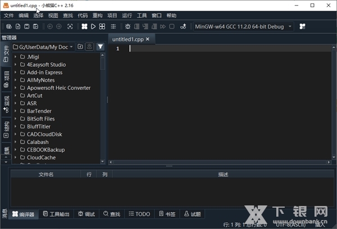Continue execution with the double-arrow icon
The width and height of the screenshot is (337, 229).
(x=163, y=26)
